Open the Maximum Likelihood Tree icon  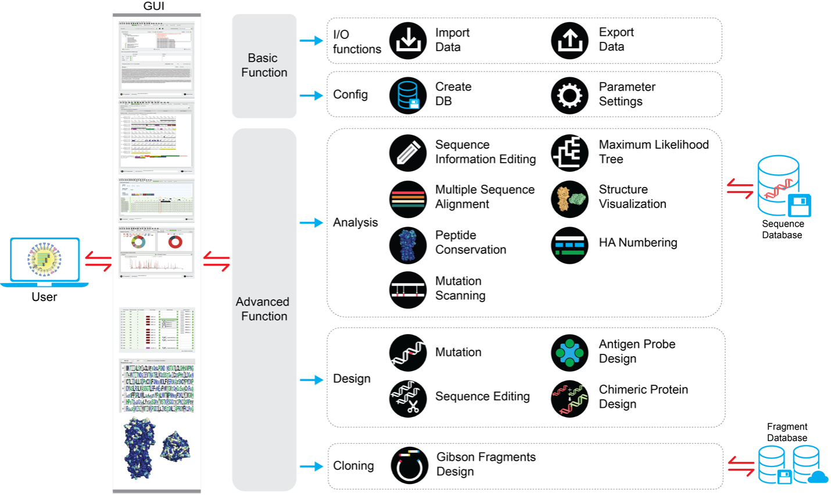569,153
